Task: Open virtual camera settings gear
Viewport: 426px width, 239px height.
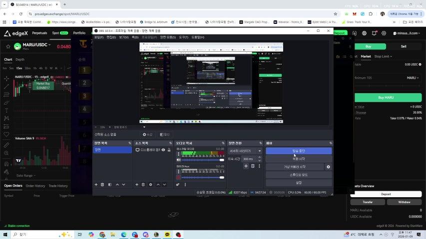Action: point(328,167)
